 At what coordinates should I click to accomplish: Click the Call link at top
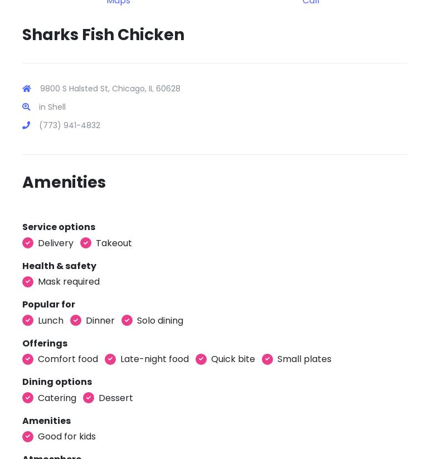click(x=311, y=2)
